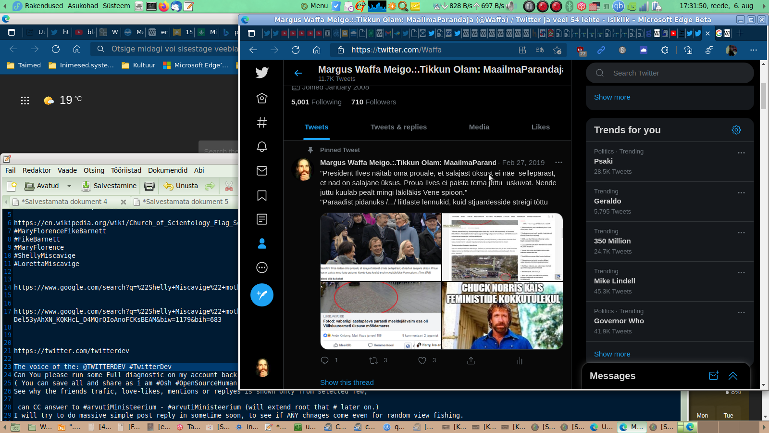Click Show more under Trends list
This screenshot has width=769, height=433.
tap(612, 354)
